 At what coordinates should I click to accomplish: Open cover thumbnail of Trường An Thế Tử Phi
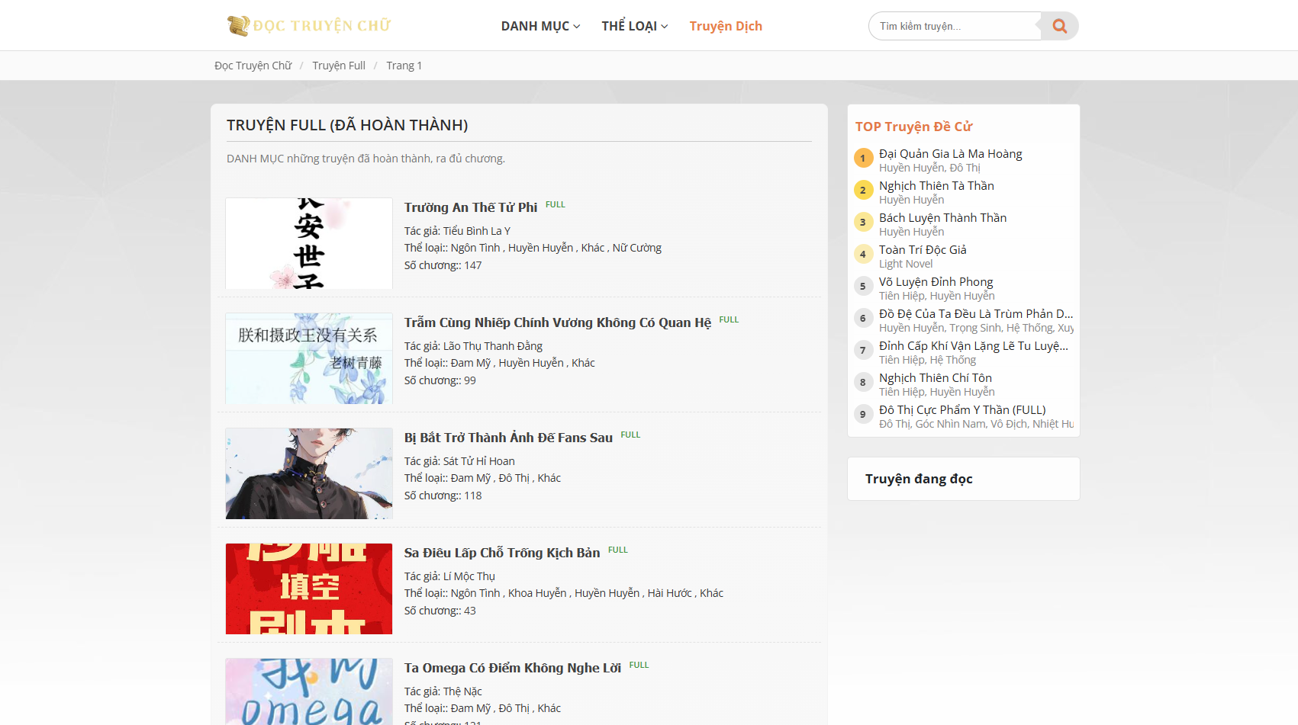pos(309,243)
